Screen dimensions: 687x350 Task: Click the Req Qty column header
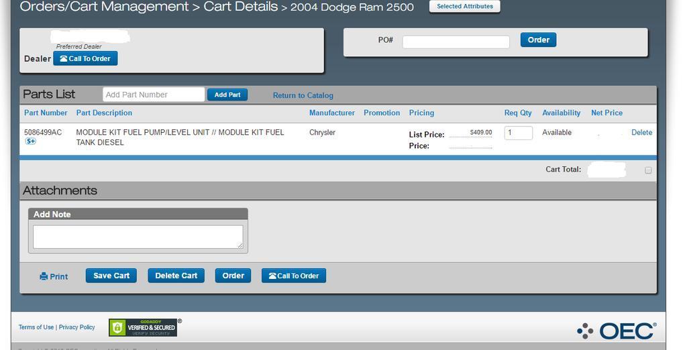point(518,113)
